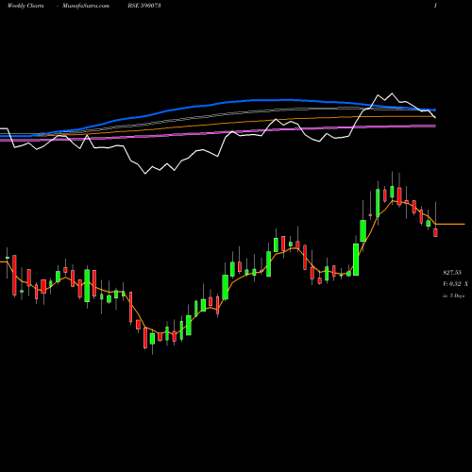Screen dimensions: 472x472
Task: Click the flat orange projection line after last candle
Action: click(x=450, y=224)
